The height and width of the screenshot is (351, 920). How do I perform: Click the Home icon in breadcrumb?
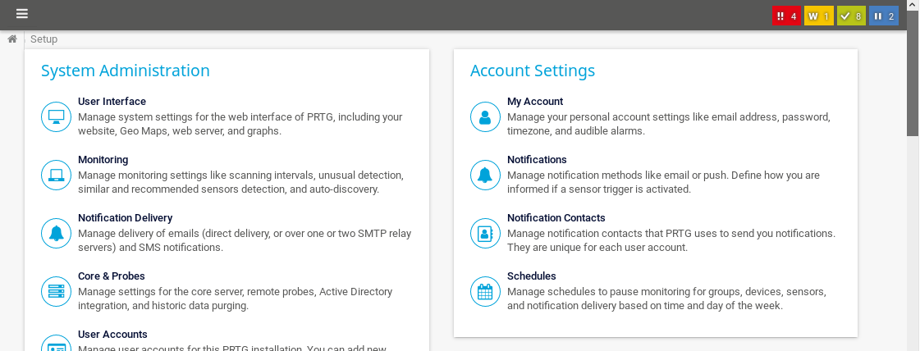12,39
